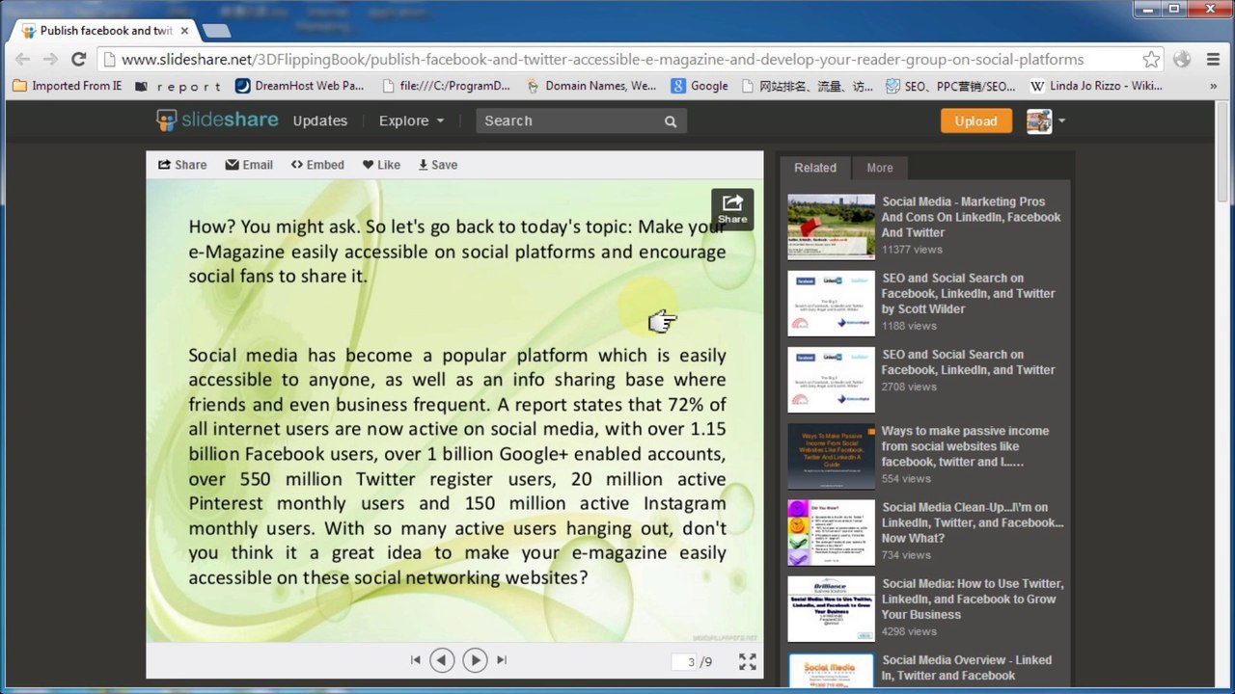Open the file:///C:/ProgramD bookmark
The image size is (1235, 694).
pos(447,86)
